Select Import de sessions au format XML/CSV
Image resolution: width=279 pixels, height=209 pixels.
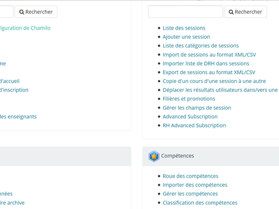click(209, 55)
